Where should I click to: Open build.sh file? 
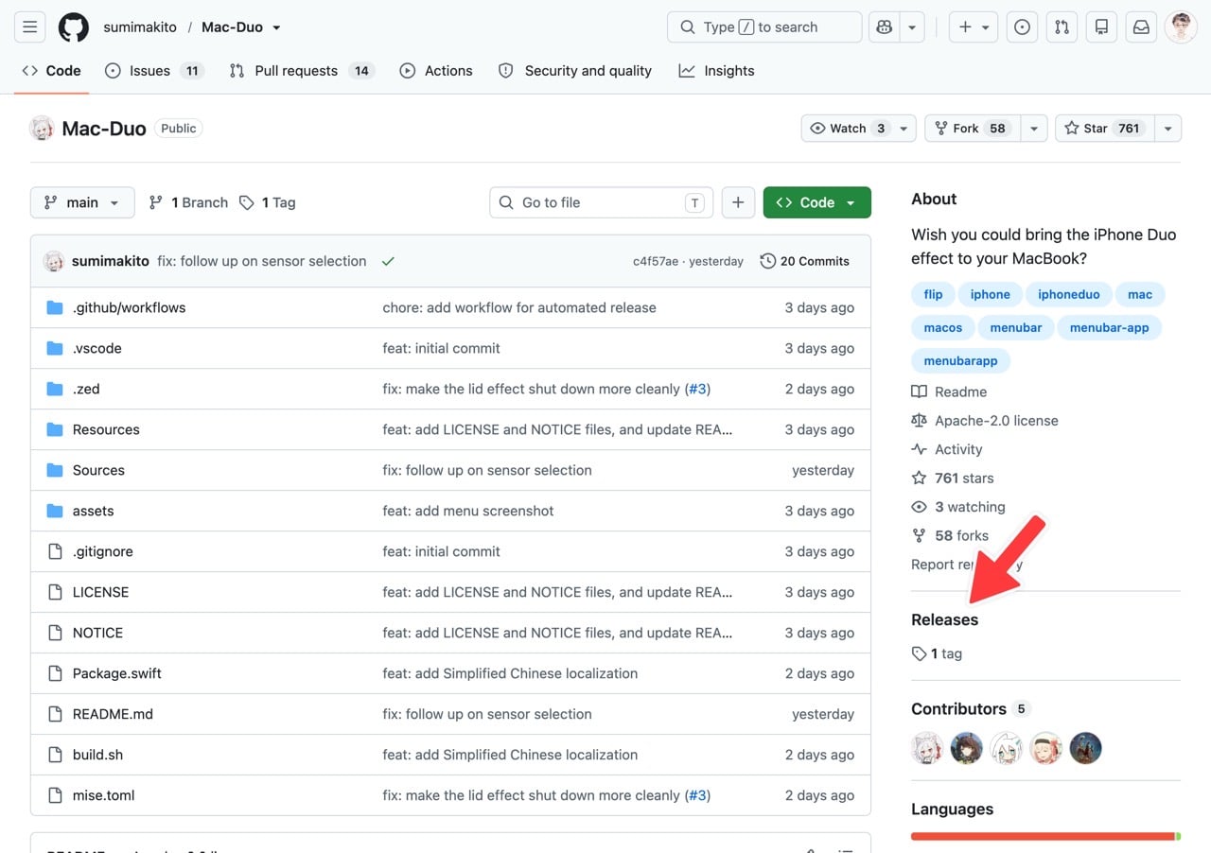(x=97, y=755)
